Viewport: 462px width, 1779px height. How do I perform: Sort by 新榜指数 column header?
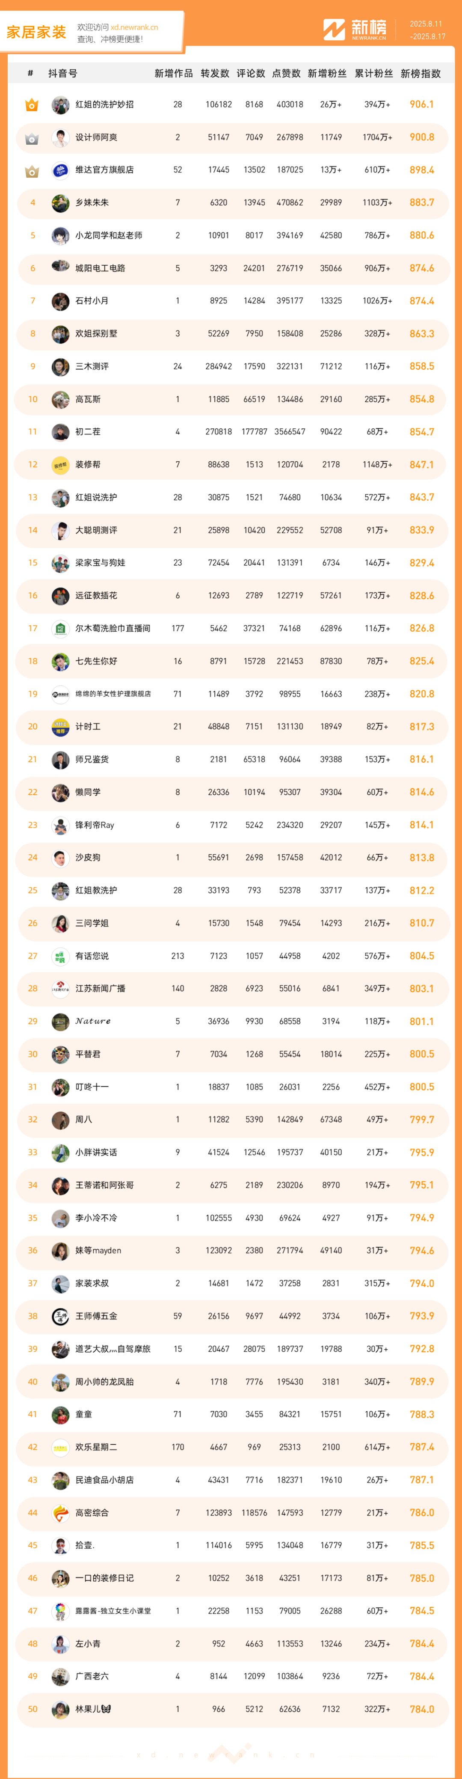(421, 73)
